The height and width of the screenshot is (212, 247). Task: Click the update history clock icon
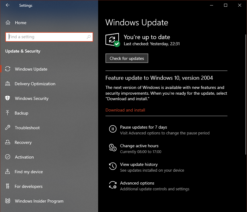[113, 166]
